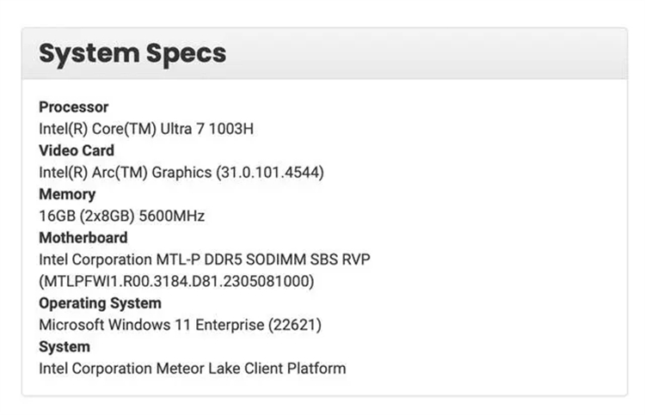Image resolution: width=645 pixels, height=415 pixels.
Task: Click the gray System Specs header bar
Action: click(324, 54)
